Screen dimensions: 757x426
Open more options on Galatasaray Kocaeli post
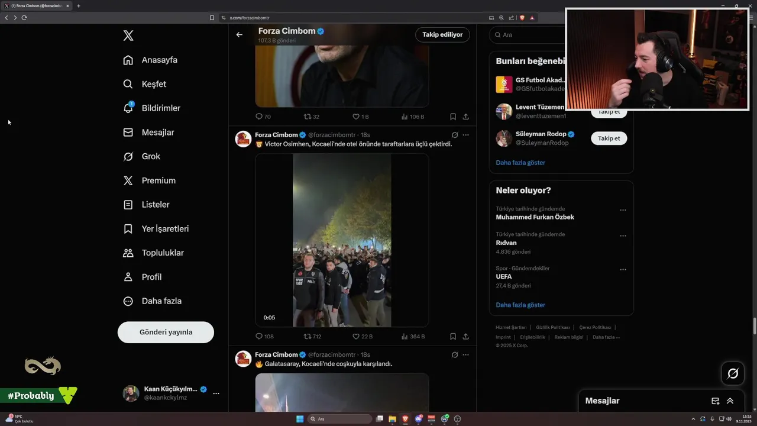click(x=466, y=354)
